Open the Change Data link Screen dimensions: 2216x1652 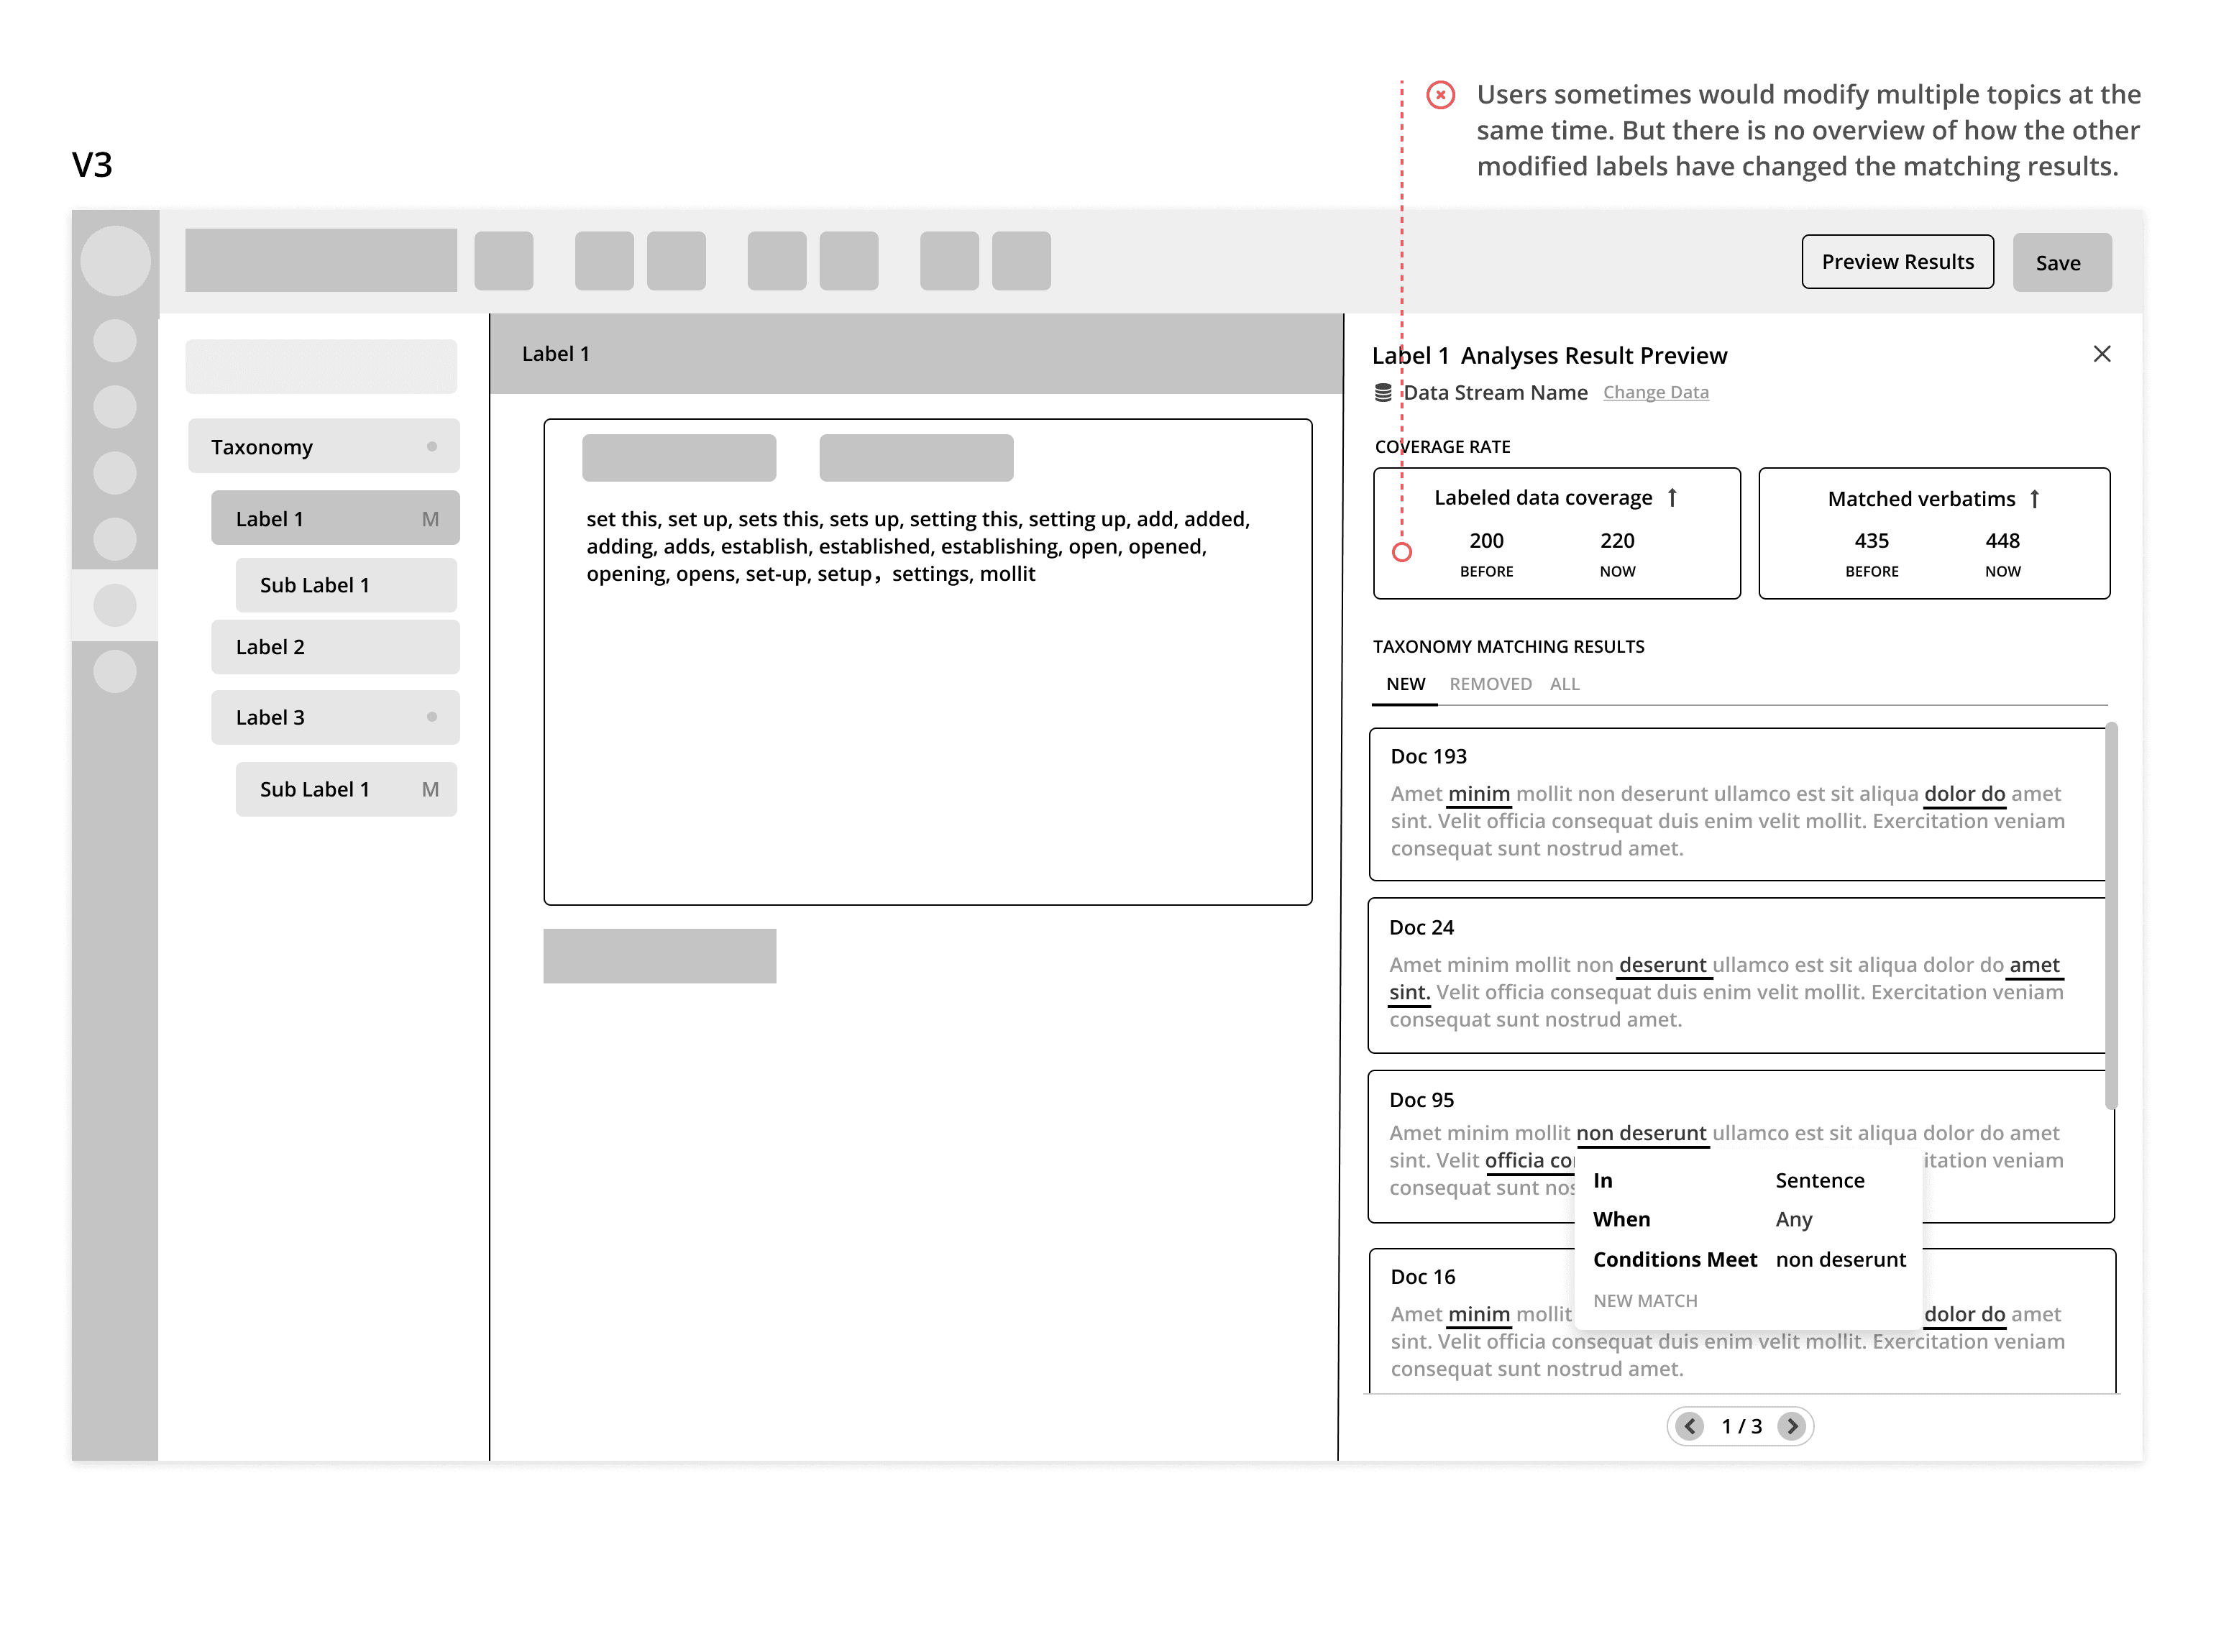(x=1655, y=393)
